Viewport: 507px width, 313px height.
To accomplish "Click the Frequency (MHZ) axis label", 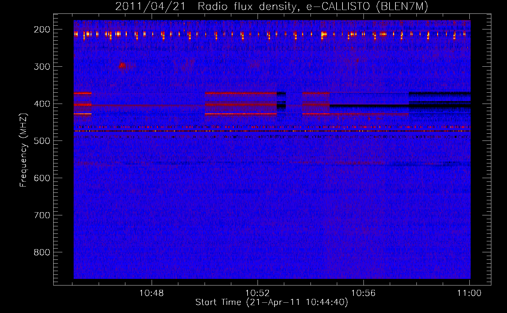I will [x=24, y=150].
